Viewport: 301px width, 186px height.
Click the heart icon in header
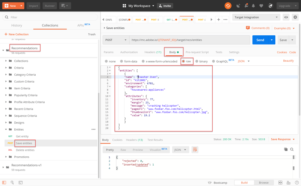(x=261, y=6)
